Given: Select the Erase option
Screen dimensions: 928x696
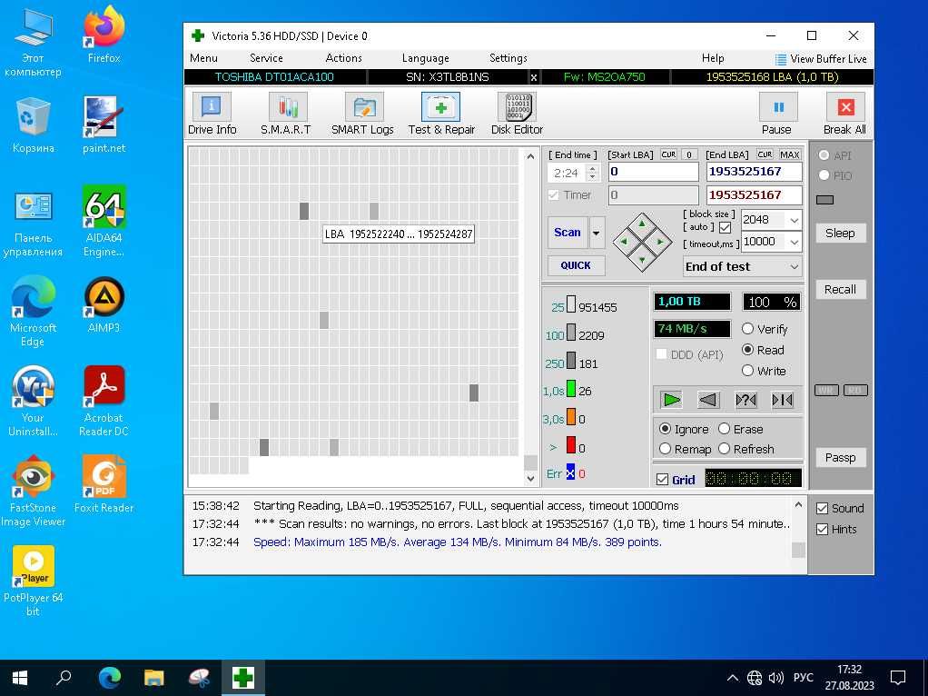Looking at the screenshot, I should [724, 429].
